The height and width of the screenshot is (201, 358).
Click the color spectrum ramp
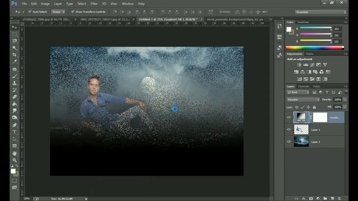coord(315,47)
